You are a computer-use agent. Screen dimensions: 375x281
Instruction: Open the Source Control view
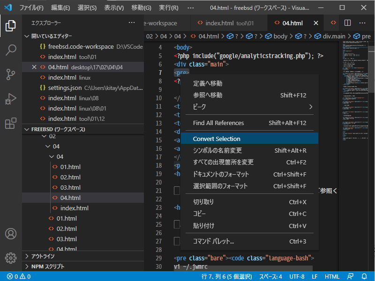[11, 74]
